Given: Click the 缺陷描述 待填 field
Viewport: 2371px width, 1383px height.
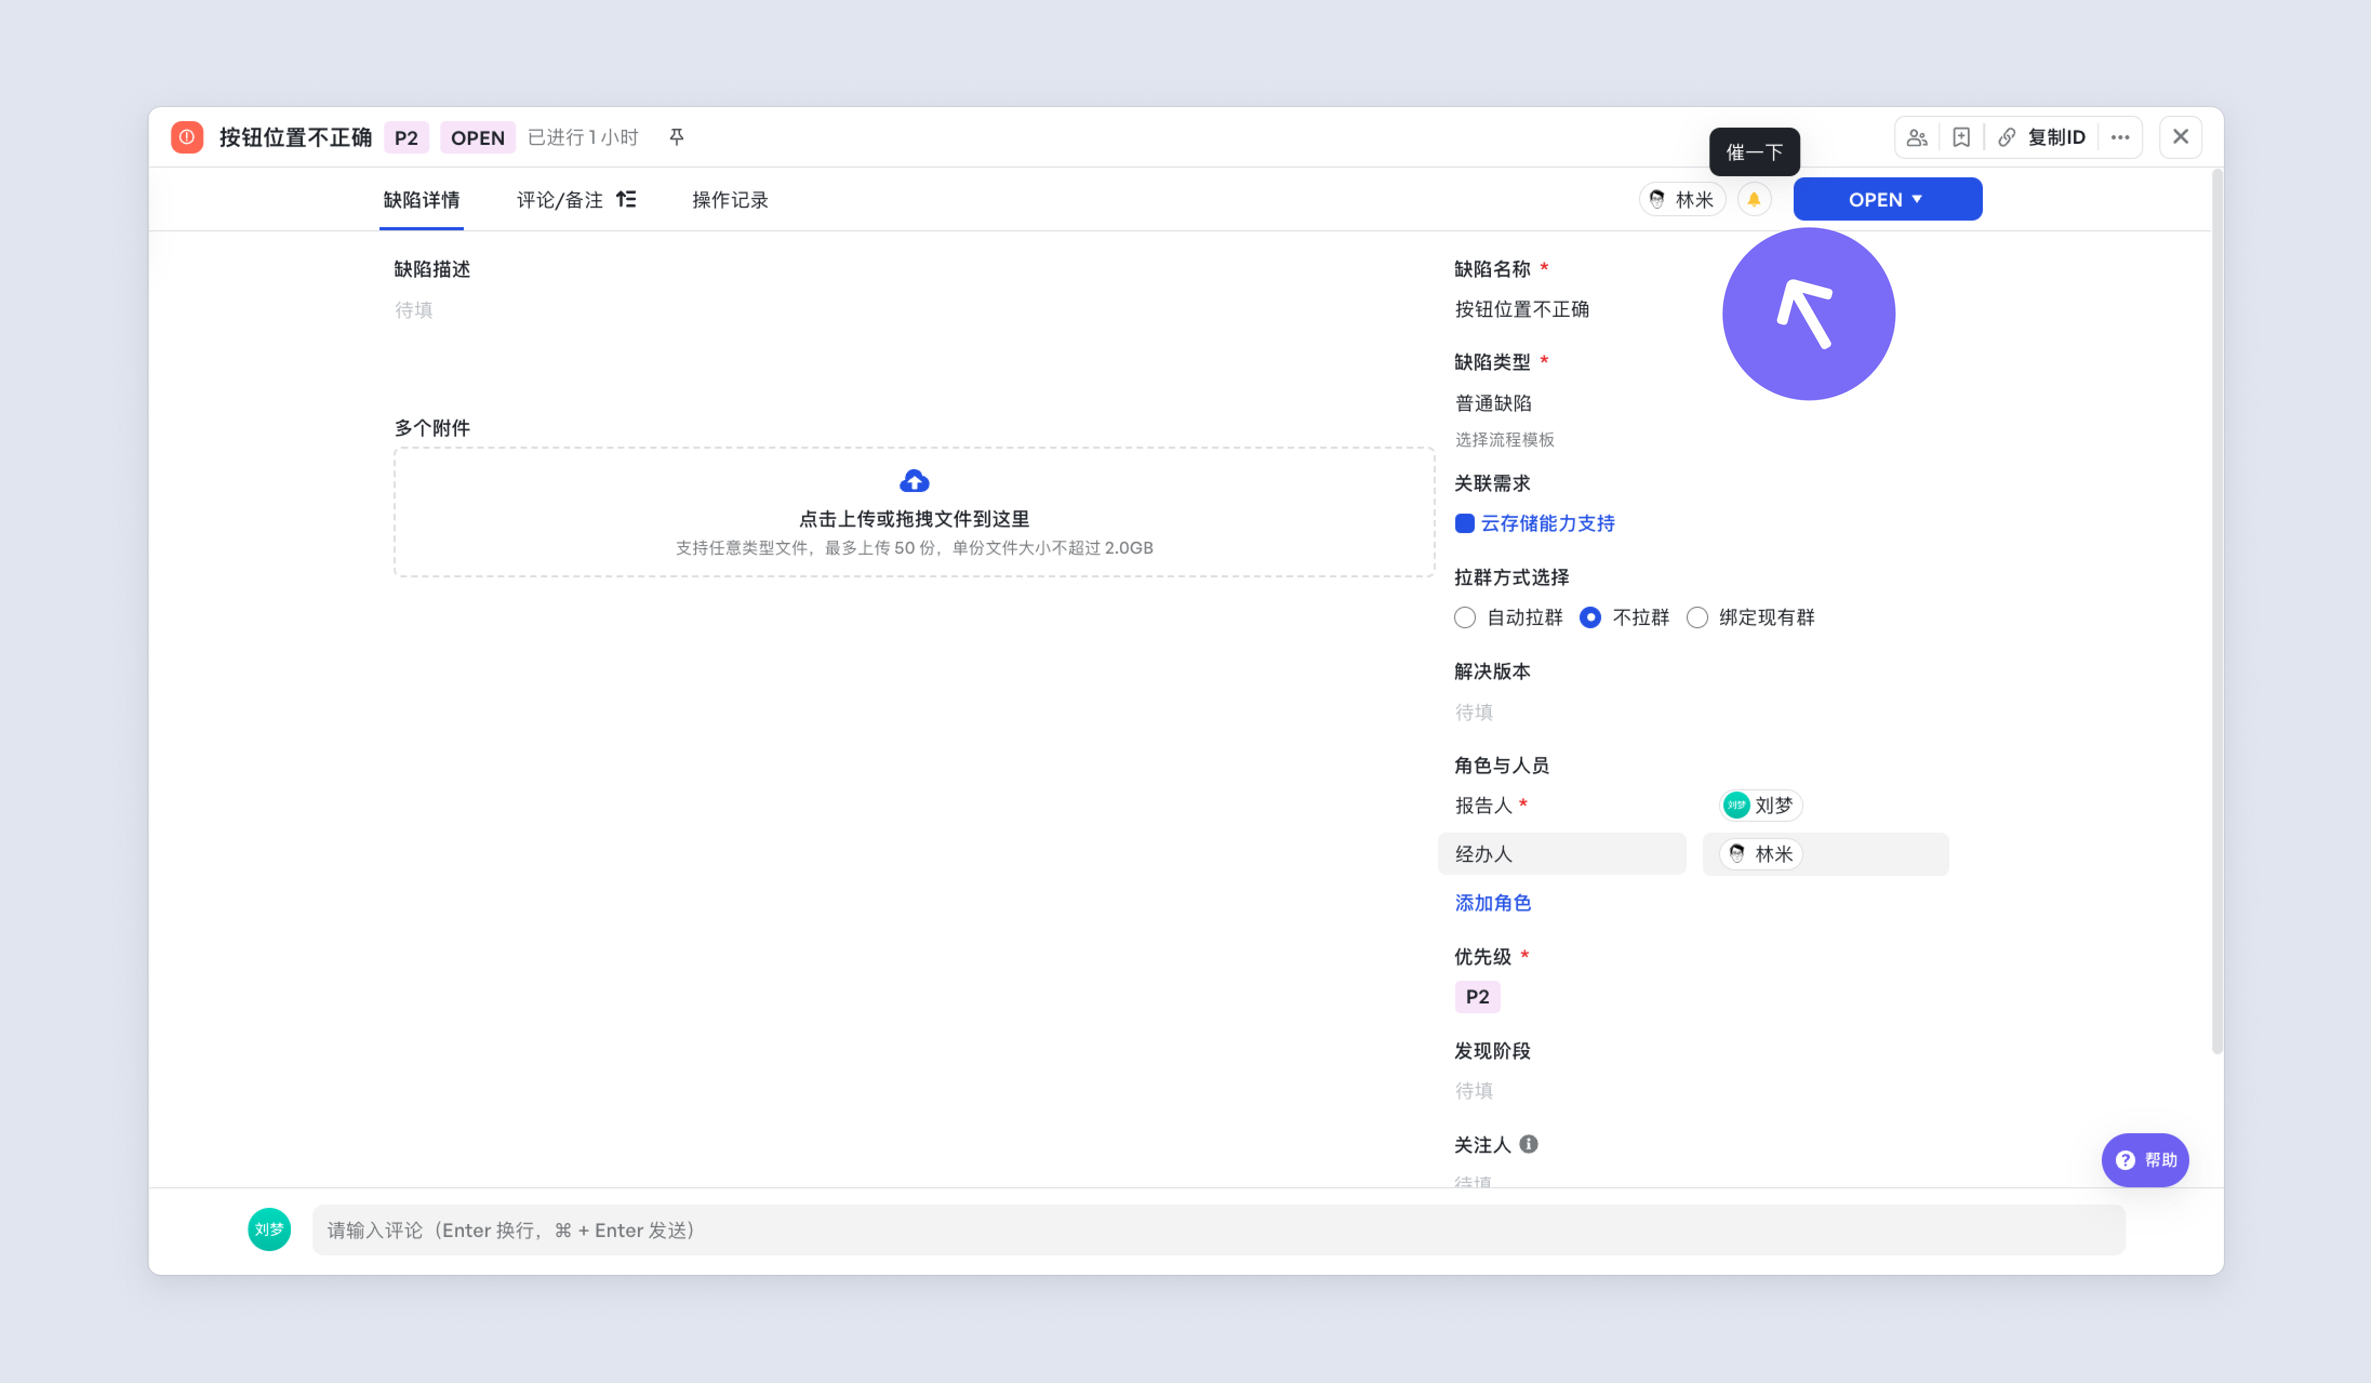Looking at the screenshot, I should (x=414, y=310).
